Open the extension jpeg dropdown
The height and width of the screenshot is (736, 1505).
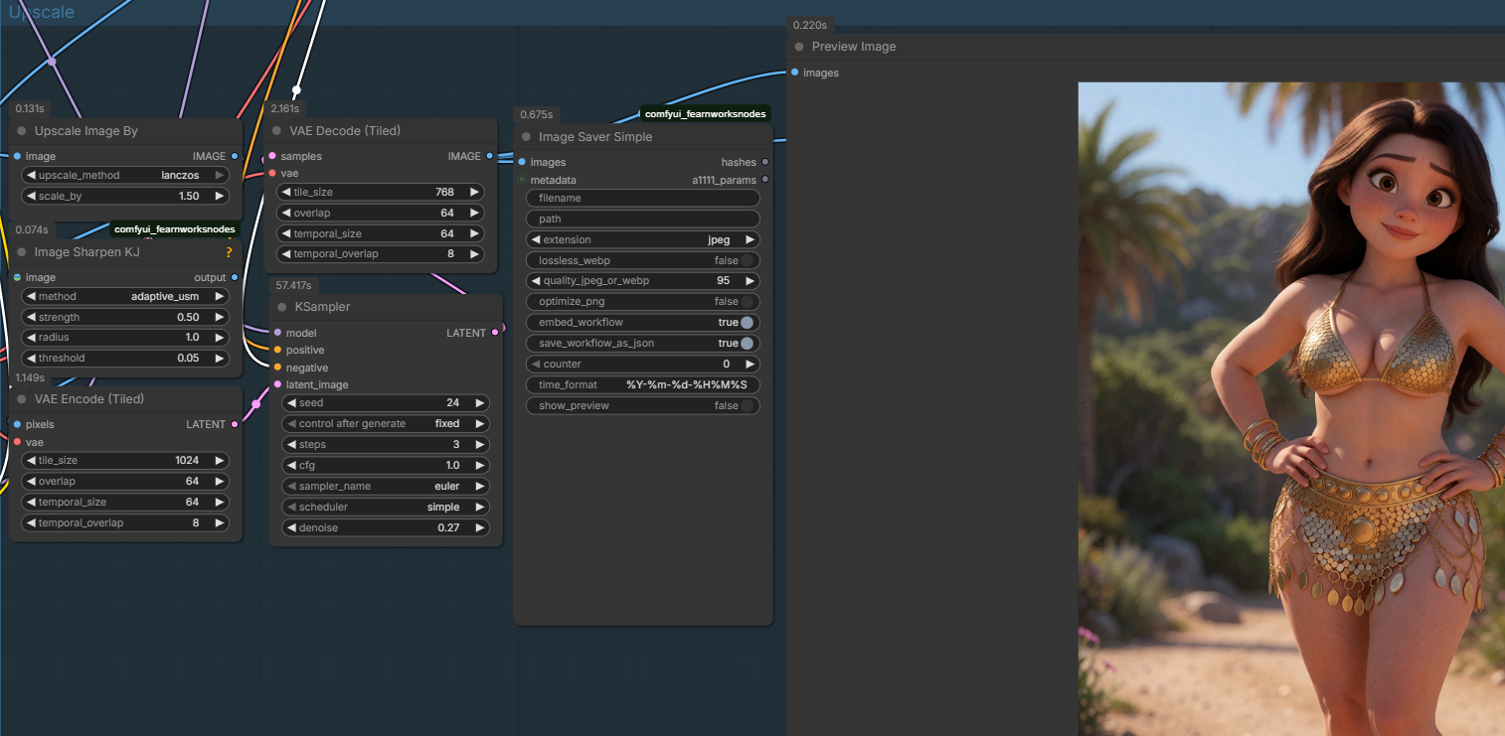(642, 239)
